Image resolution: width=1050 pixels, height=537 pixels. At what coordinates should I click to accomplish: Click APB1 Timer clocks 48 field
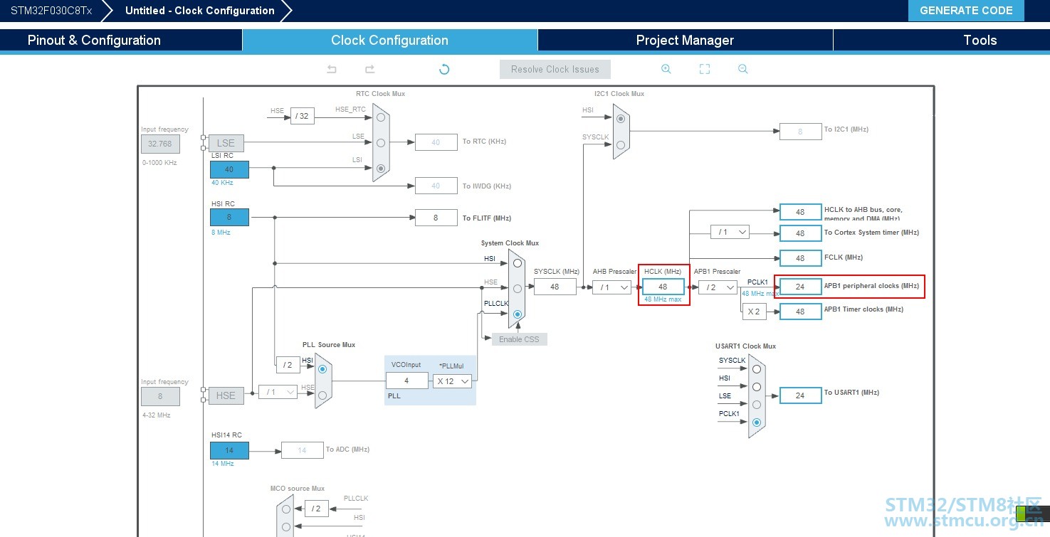coord(800,312)
